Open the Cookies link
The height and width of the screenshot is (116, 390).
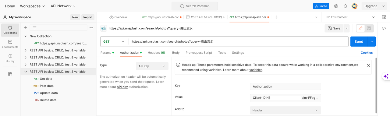click(x=367, y=53)
